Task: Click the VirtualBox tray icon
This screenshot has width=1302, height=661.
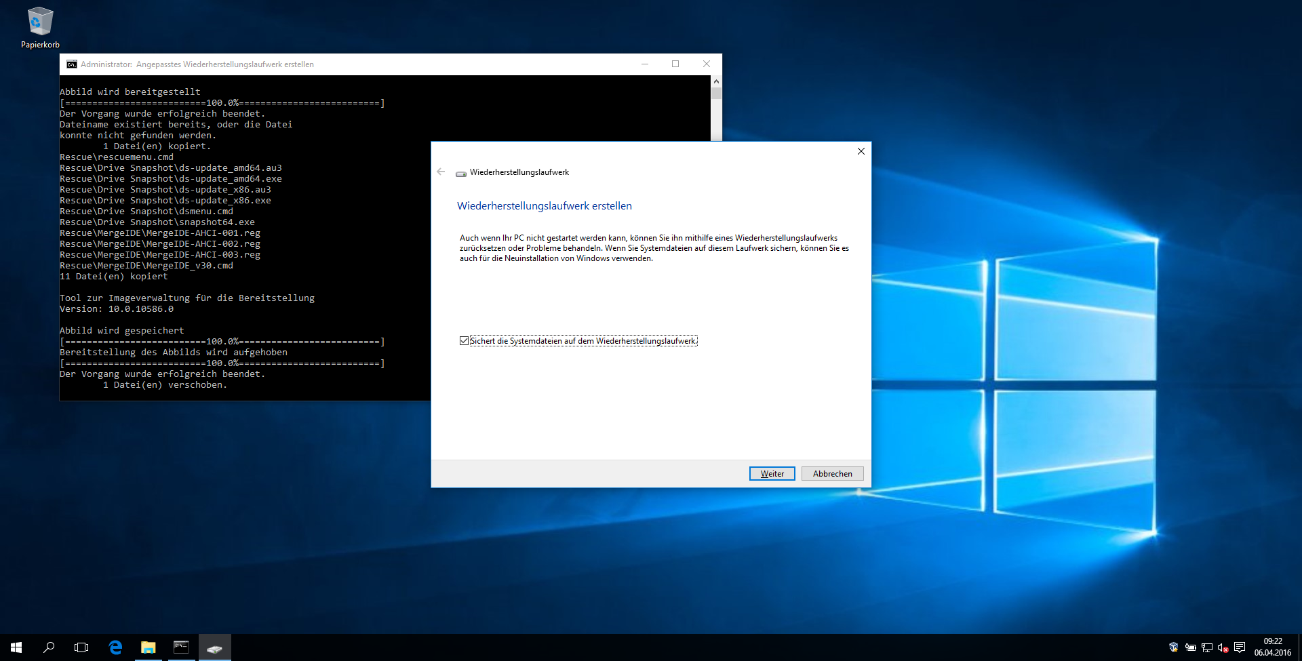Action: [x=1174, y=647]
